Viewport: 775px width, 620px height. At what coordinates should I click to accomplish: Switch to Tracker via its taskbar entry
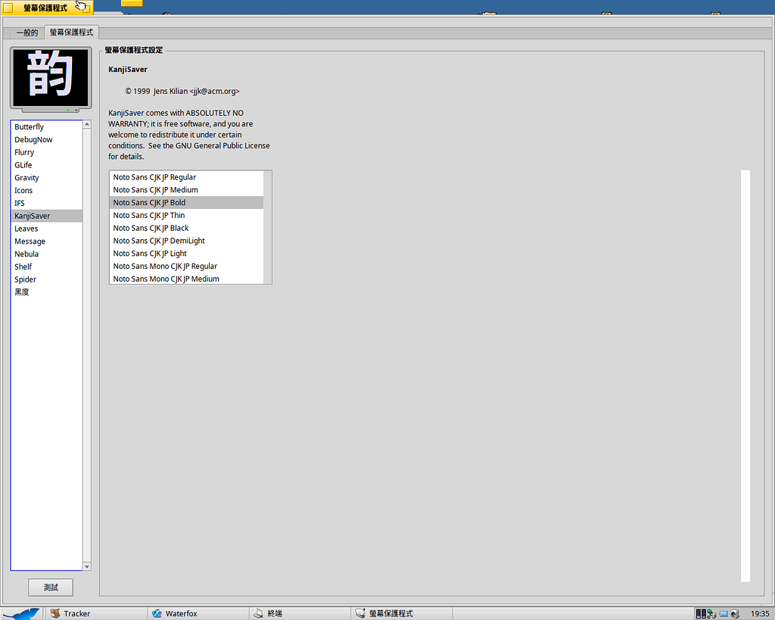(x=76, y=612)
